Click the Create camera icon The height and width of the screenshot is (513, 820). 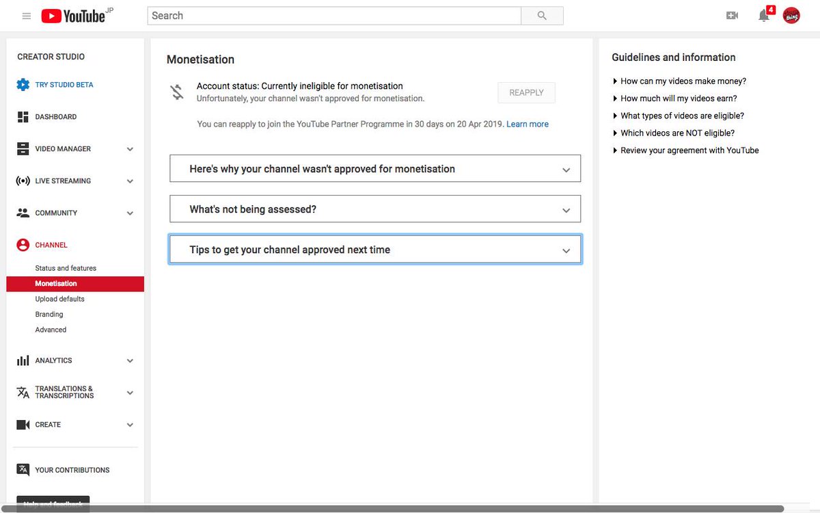click(x=23, y=425)
